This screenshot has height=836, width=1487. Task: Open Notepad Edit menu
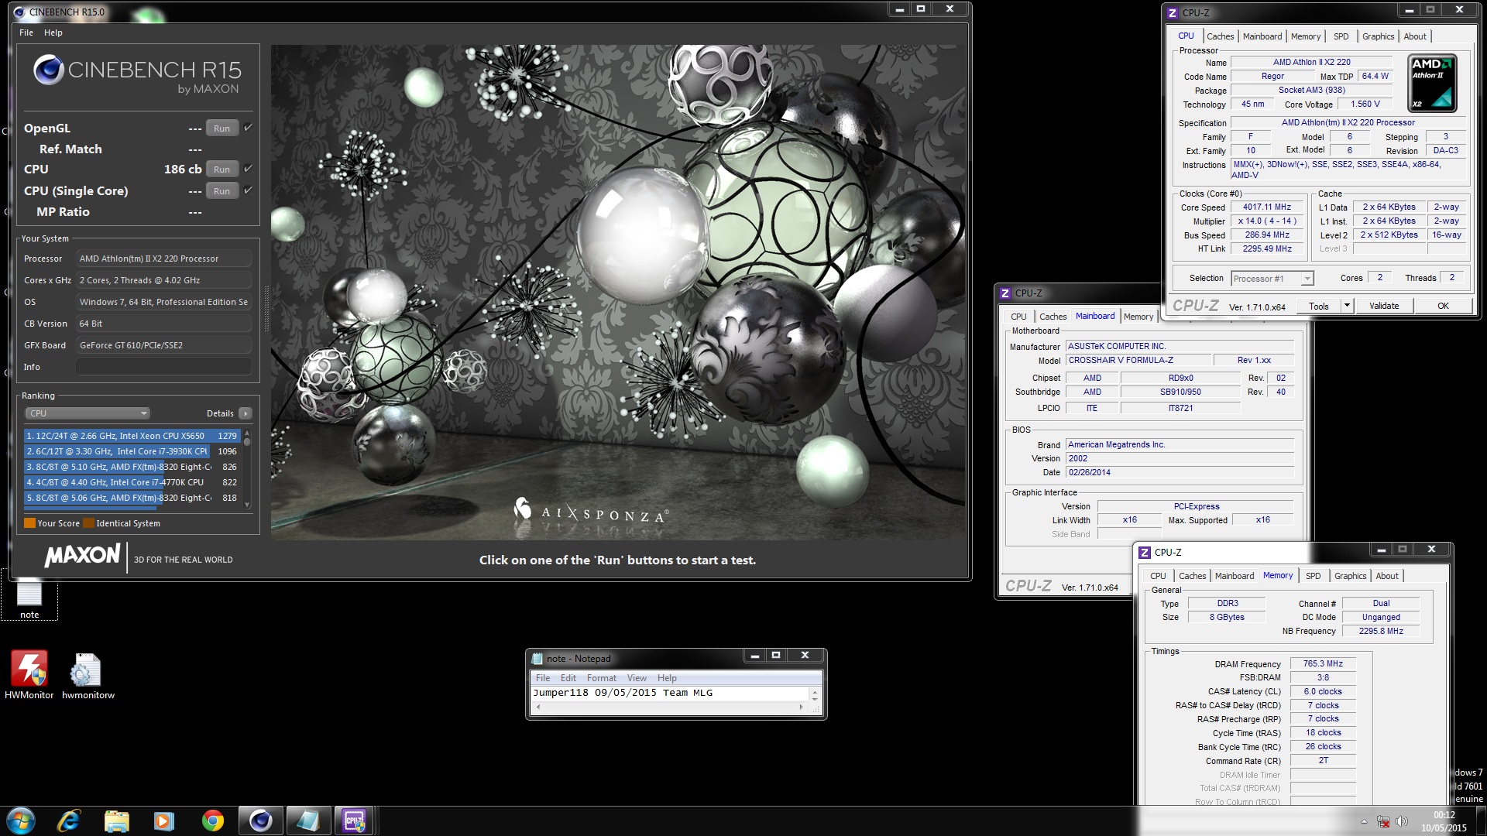(568, 678)
